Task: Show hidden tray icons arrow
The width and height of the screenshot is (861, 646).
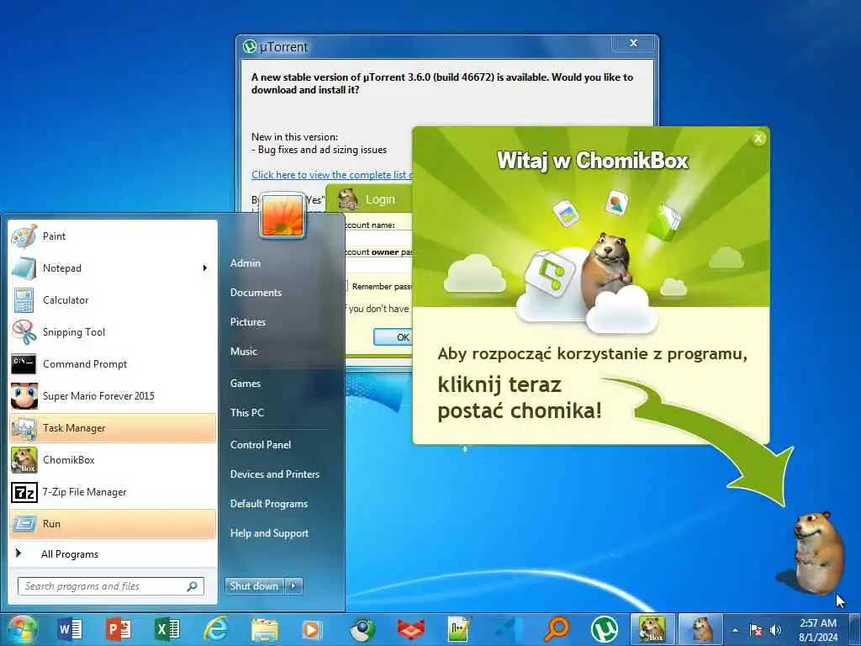Action: pos(735,630)
